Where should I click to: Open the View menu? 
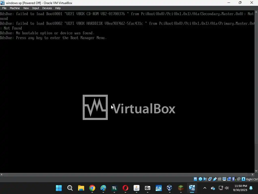click(x=26, y=8)
